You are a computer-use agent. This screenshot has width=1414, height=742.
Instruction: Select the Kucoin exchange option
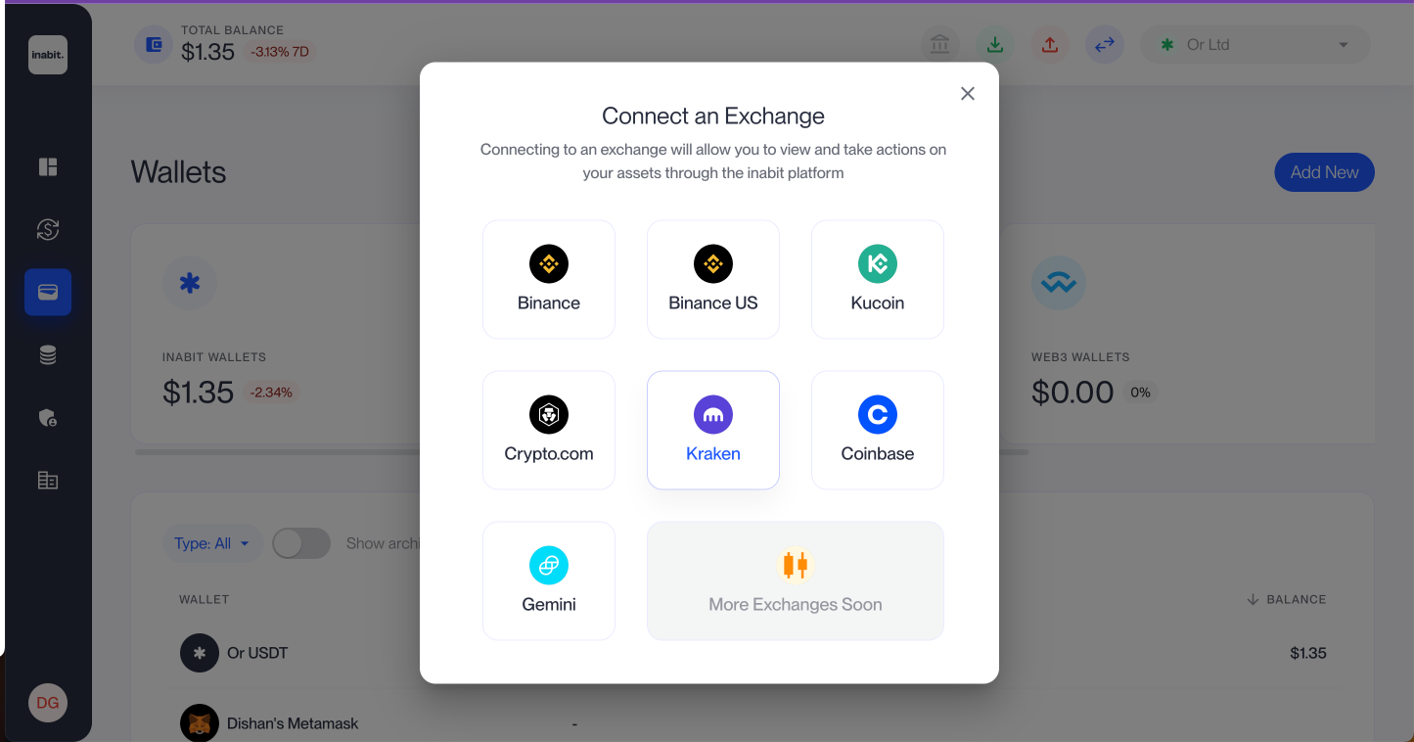point(878,279)
